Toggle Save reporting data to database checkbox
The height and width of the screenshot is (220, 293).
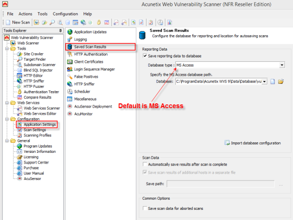[145, 56]
